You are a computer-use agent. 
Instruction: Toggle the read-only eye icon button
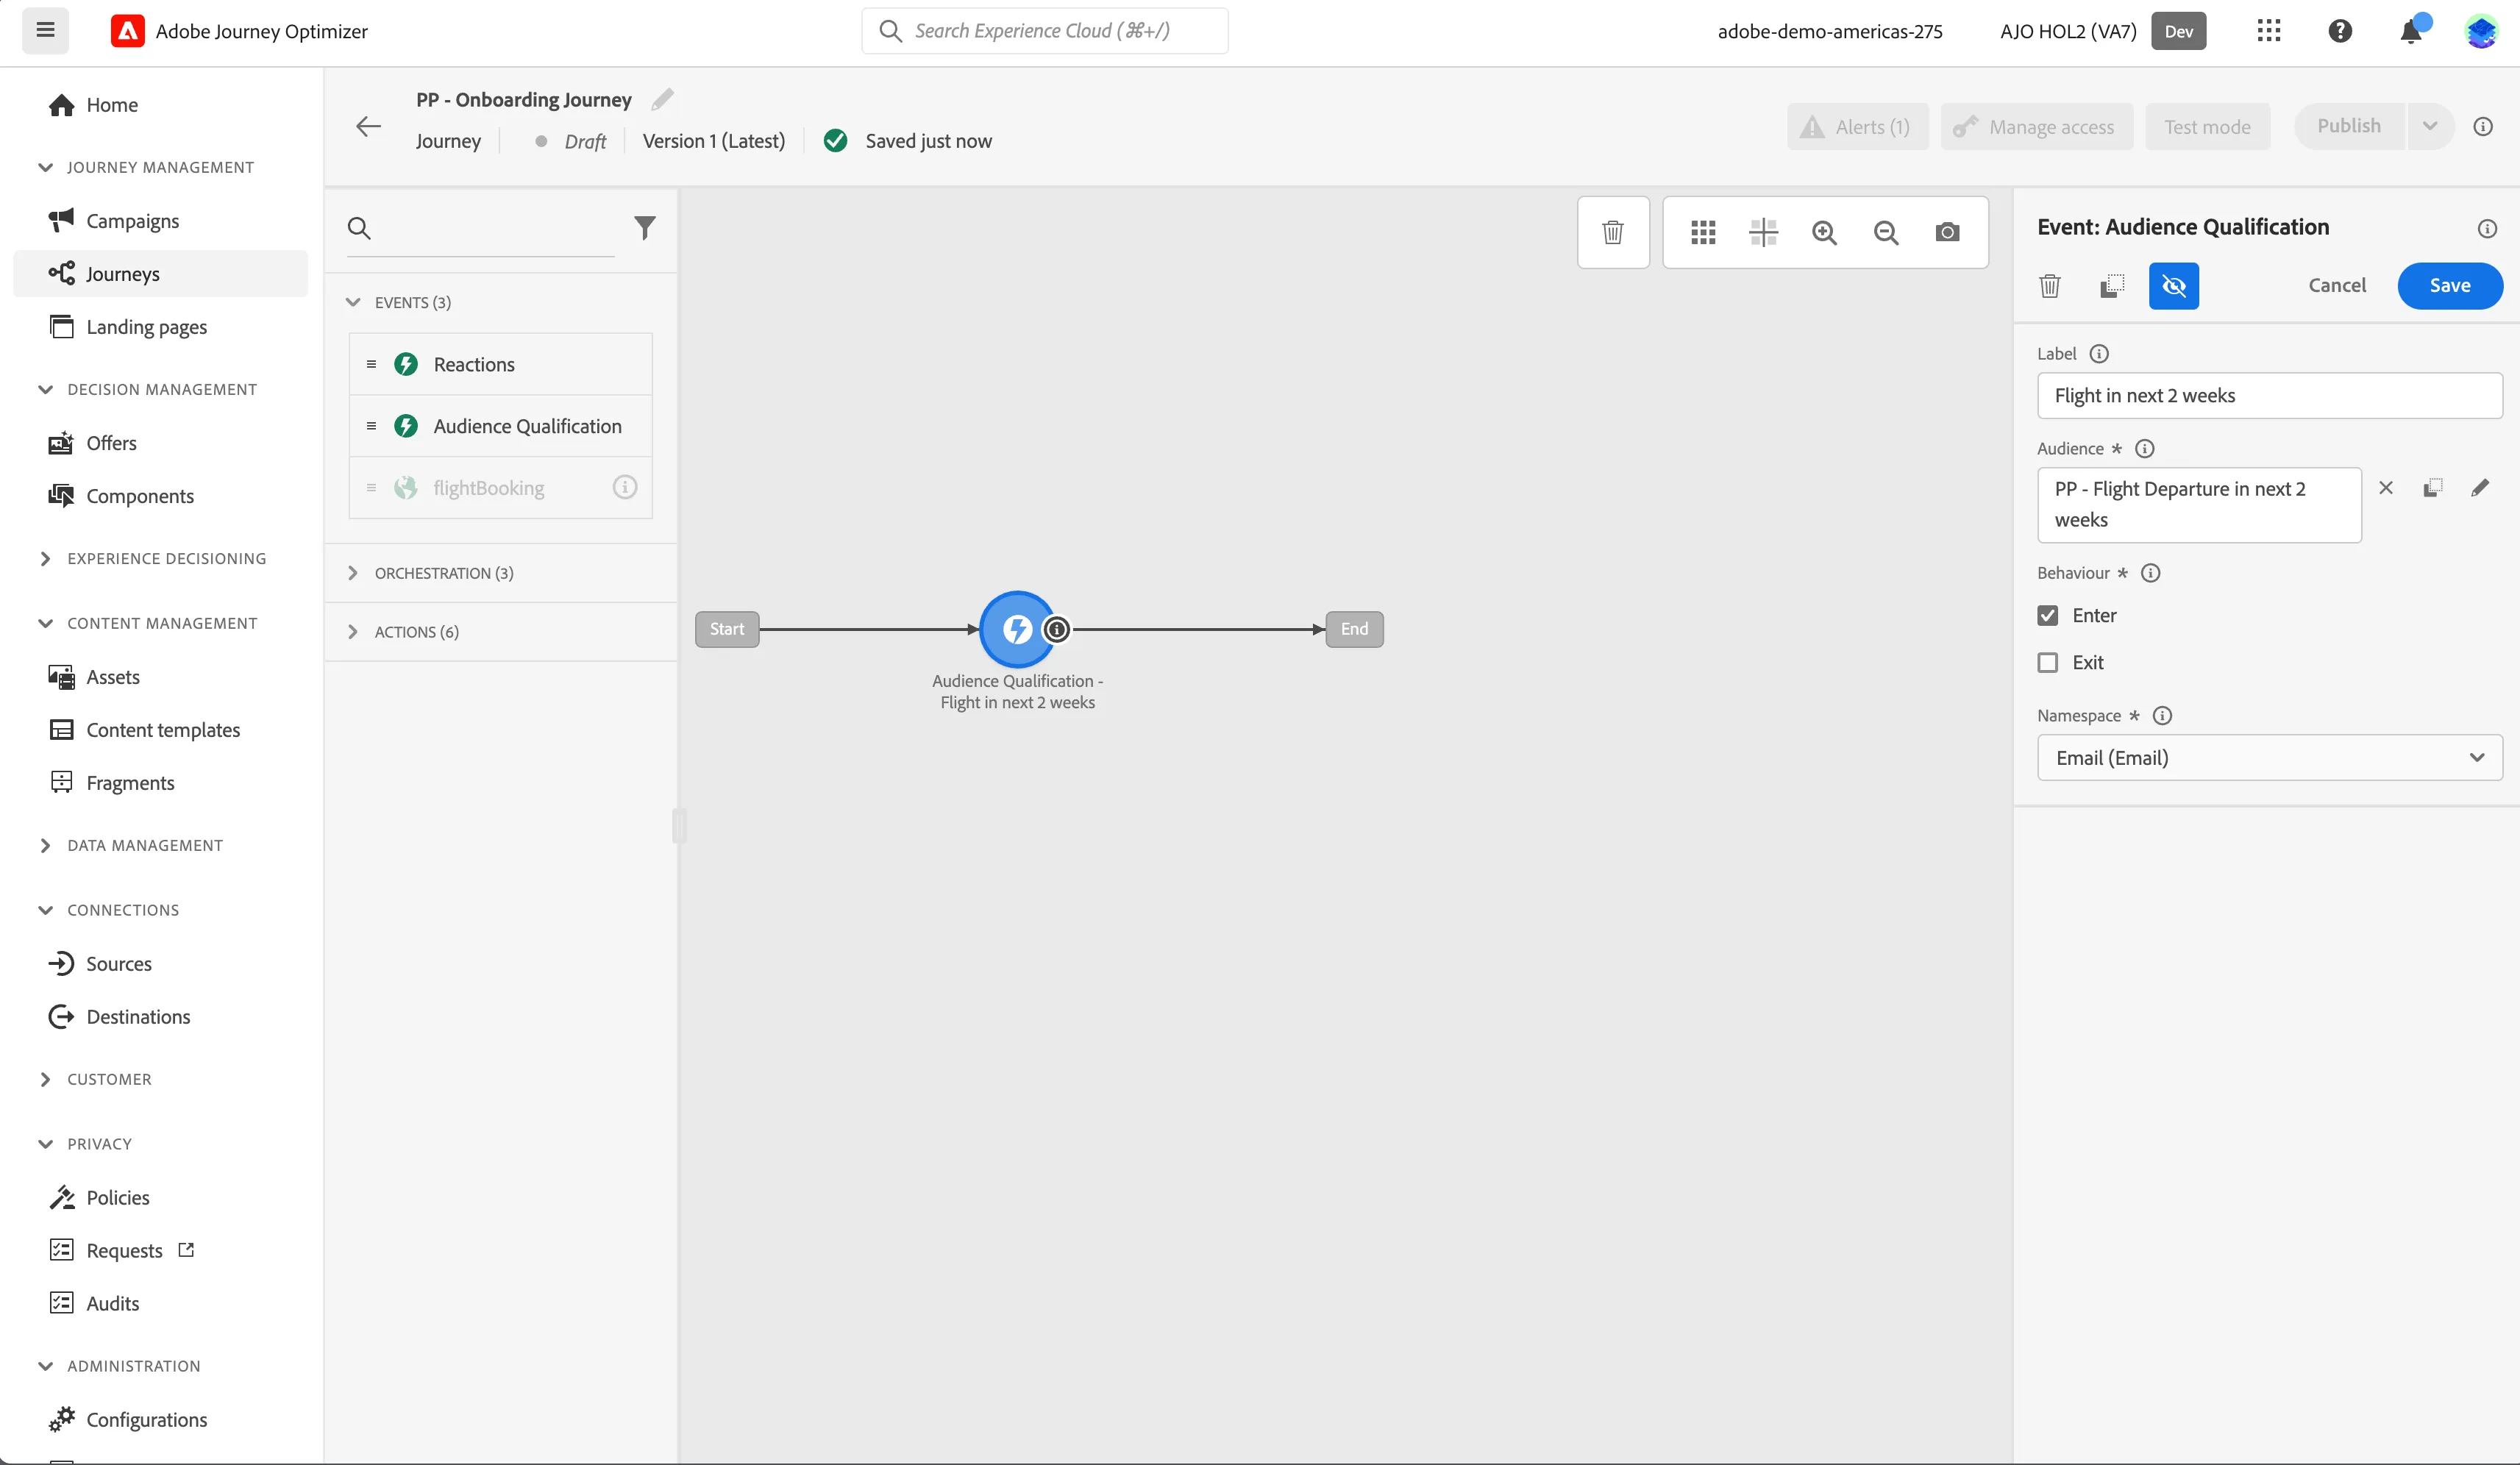[x=2174, y=286]
